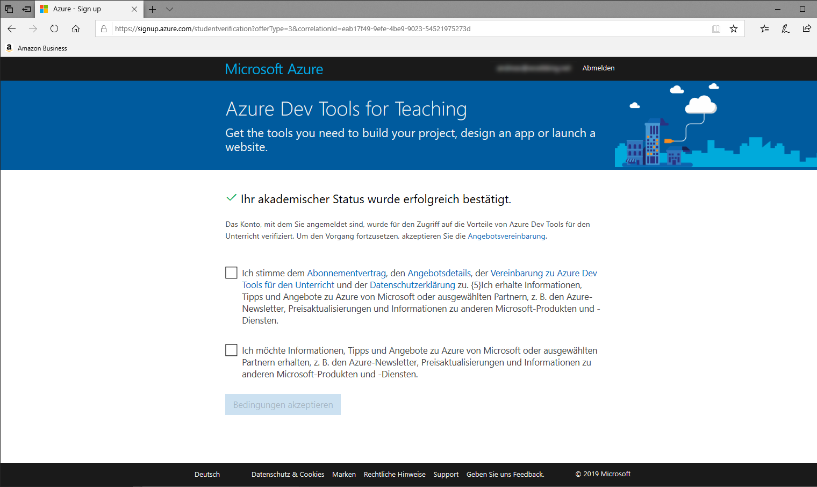Select the Azure - Sign up tab
The height and width of the screenshot is (487, 817).
[81, 9]
